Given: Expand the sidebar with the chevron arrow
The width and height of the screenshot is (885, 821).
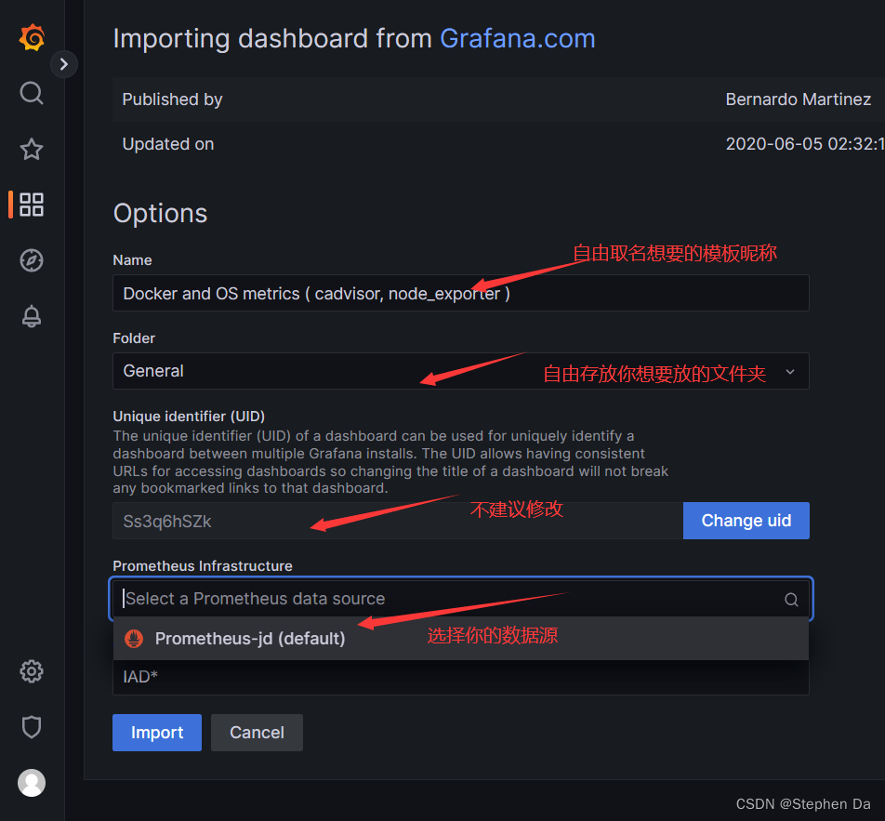Looking at the screenshot, I should click(x=64, y=64).
